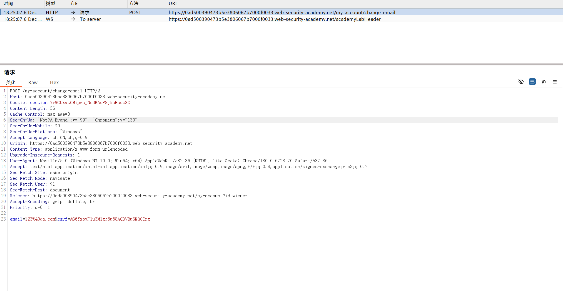Select the 美化 tab
Image resolution: width=563 pixels, height=291 pixels.
tap(11, 82)
